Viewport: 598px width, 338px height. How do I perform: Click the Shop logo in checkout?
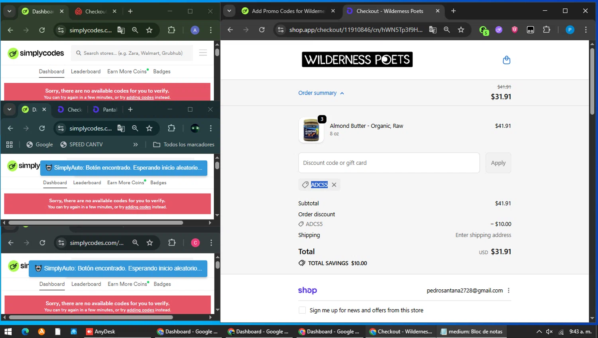[x=307, y=291]
